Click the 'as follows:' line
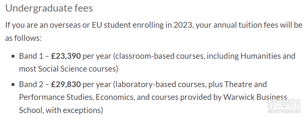The image size is (307, 120). pos(24,38)
